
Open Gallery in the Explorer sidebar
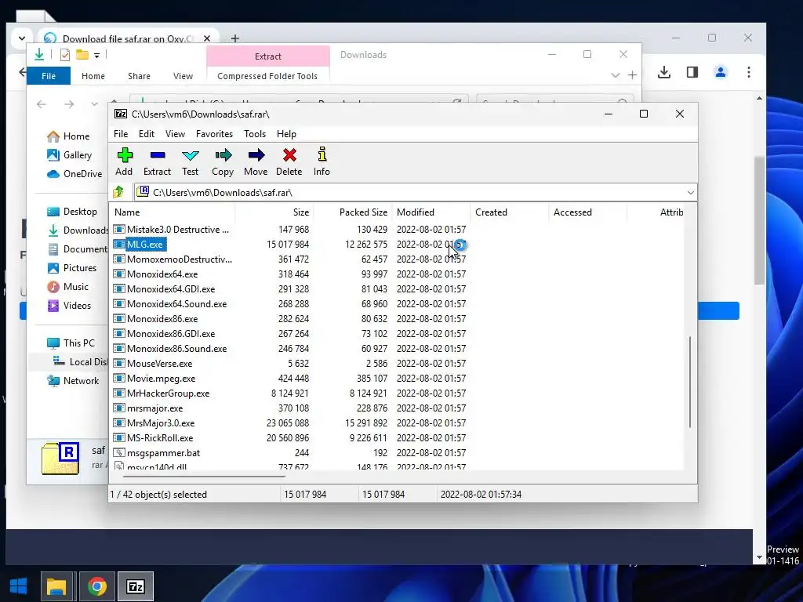pos(69,155)
